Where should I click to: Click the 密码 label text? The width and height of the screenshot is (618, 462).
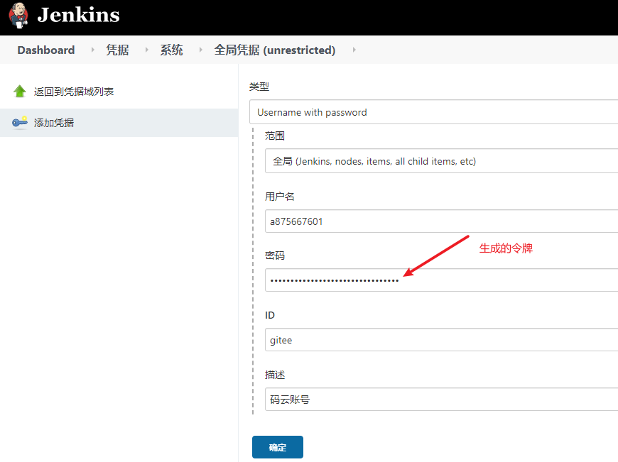point(275,255)
